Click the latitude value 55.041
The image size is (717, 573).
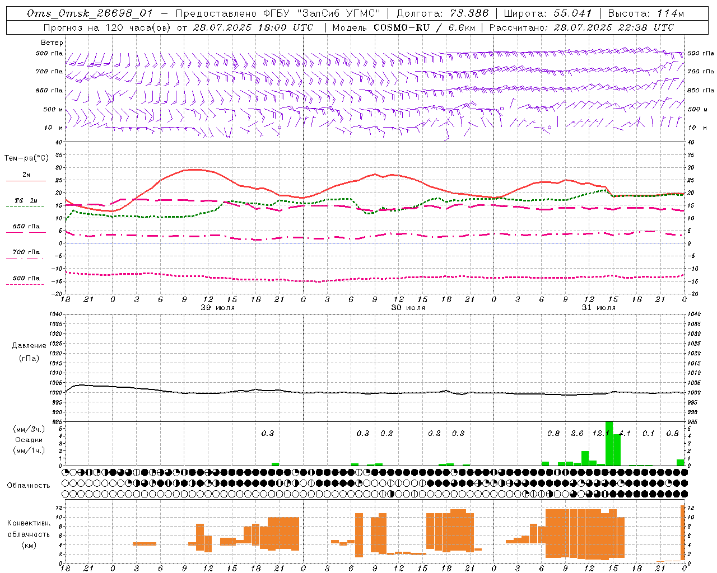click(572, 13)
